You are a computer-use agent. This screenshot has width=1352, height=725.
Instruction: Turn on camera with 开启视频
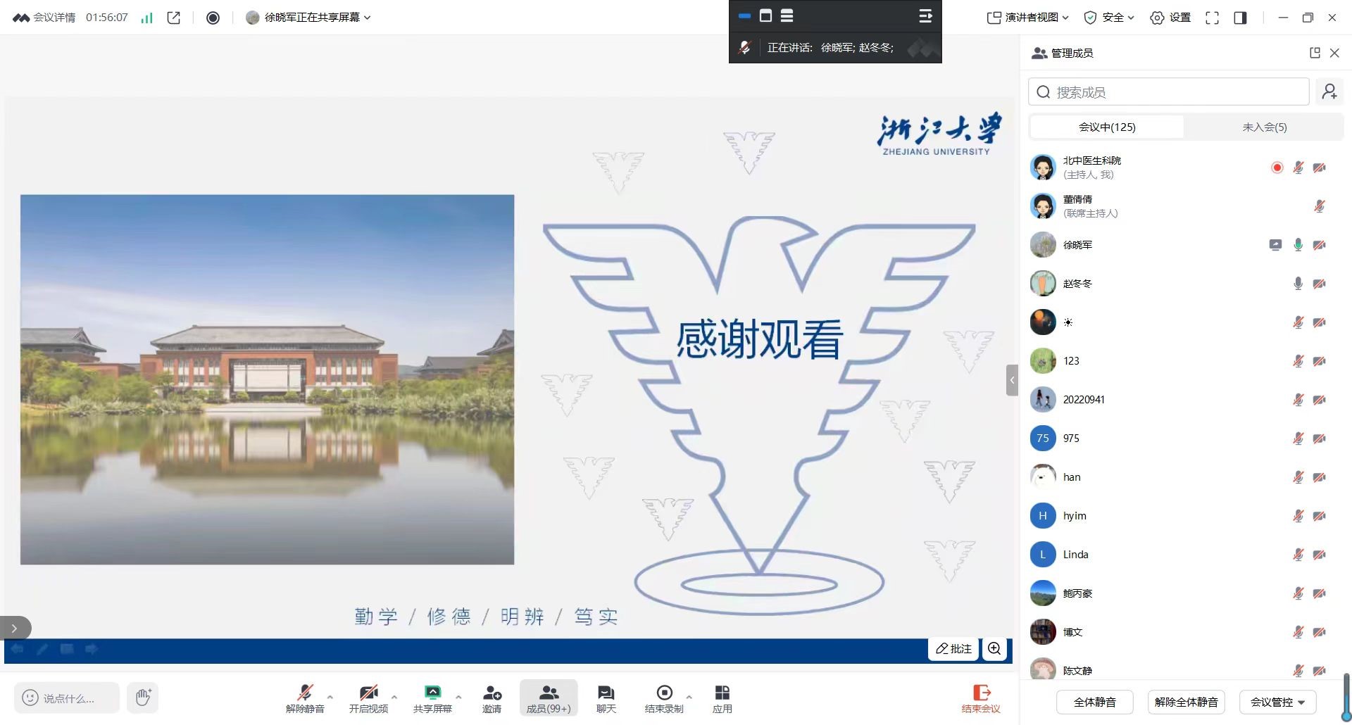pyautogui.click(x=368, y=699)
